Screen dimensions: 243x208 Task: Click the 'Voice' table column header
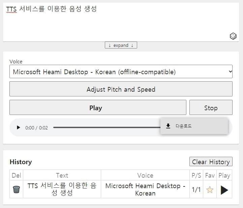tap(145, 175)
